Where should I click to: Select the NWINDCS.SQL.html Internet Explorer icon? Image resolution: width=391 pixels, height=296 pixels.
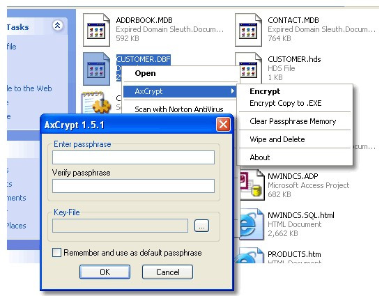252,224
